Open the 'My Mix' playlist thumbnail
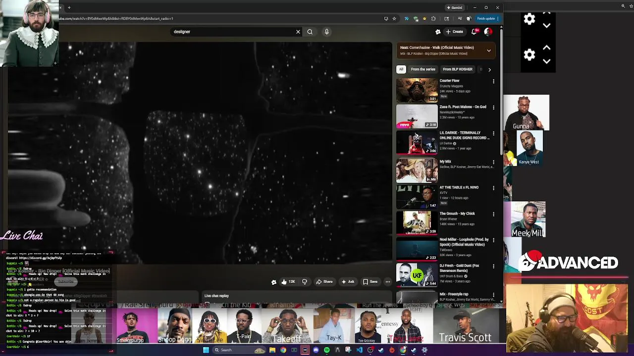Viewport: 634px width, 356px height. (x=417, y=171)
